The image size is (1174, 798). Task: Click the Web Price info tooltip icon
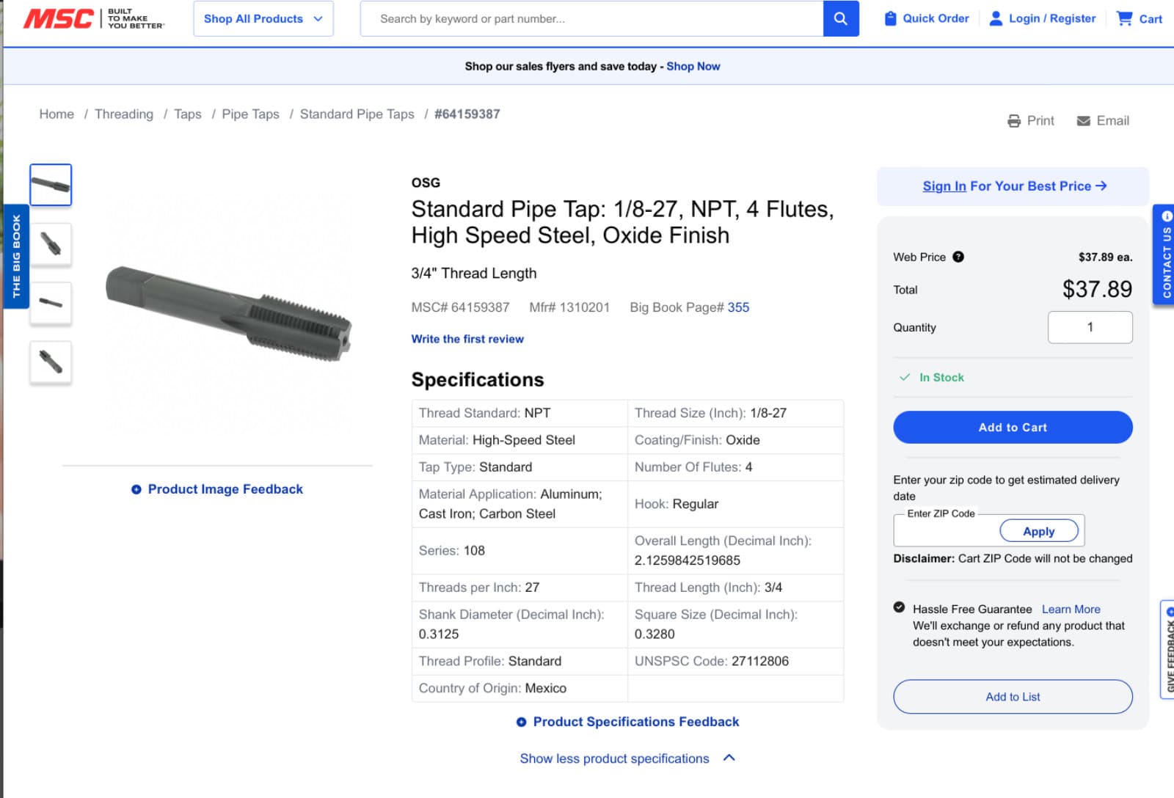pyautogui.click(x=958, y=257)
